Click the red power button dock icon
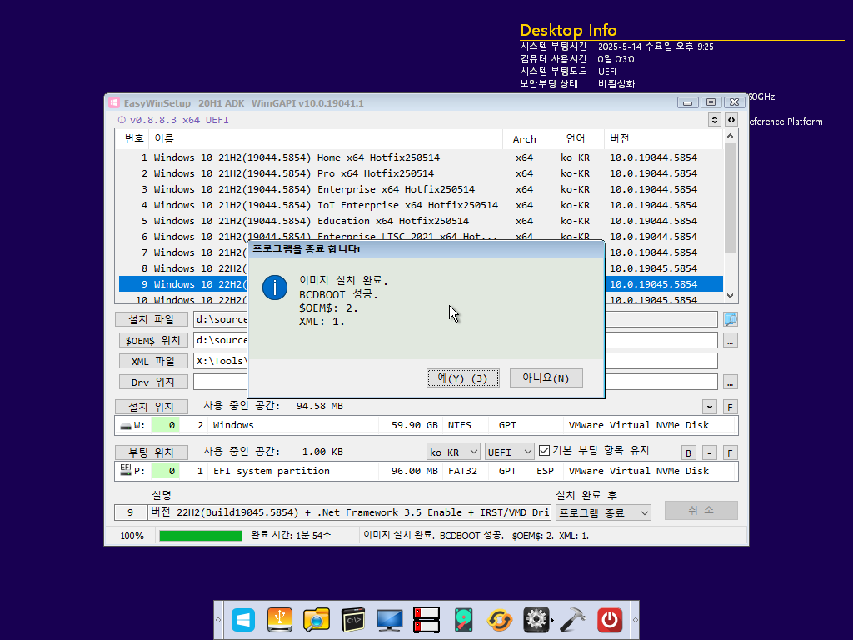The width and height of the screenshot is (853, 640). coord(609,620)
